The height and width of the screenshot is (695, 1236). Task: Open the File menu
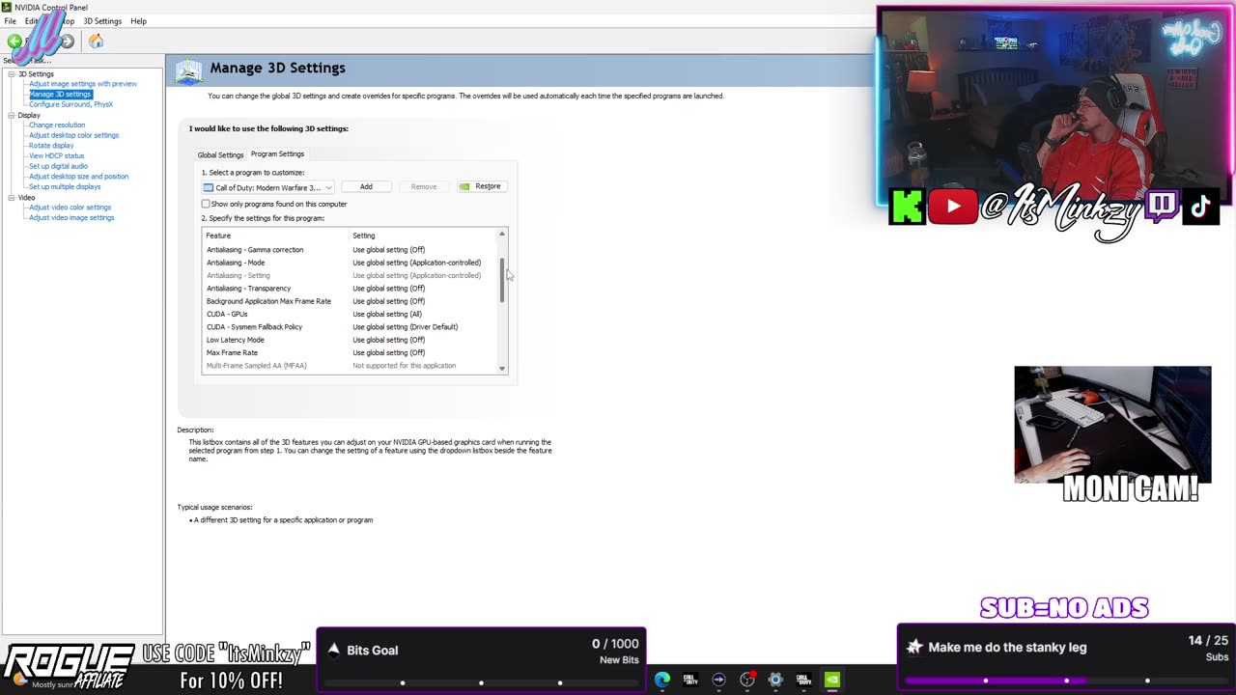(10, 21)
